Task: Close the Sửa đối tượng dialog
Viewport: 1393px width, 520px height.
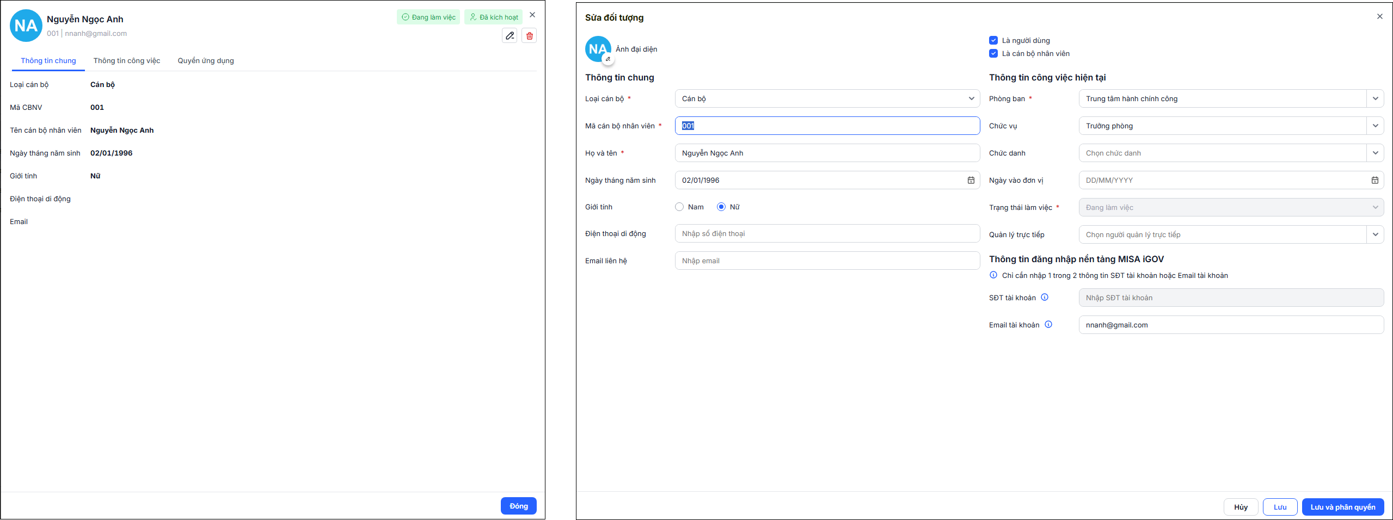Action: click(x=1379, y=17)
